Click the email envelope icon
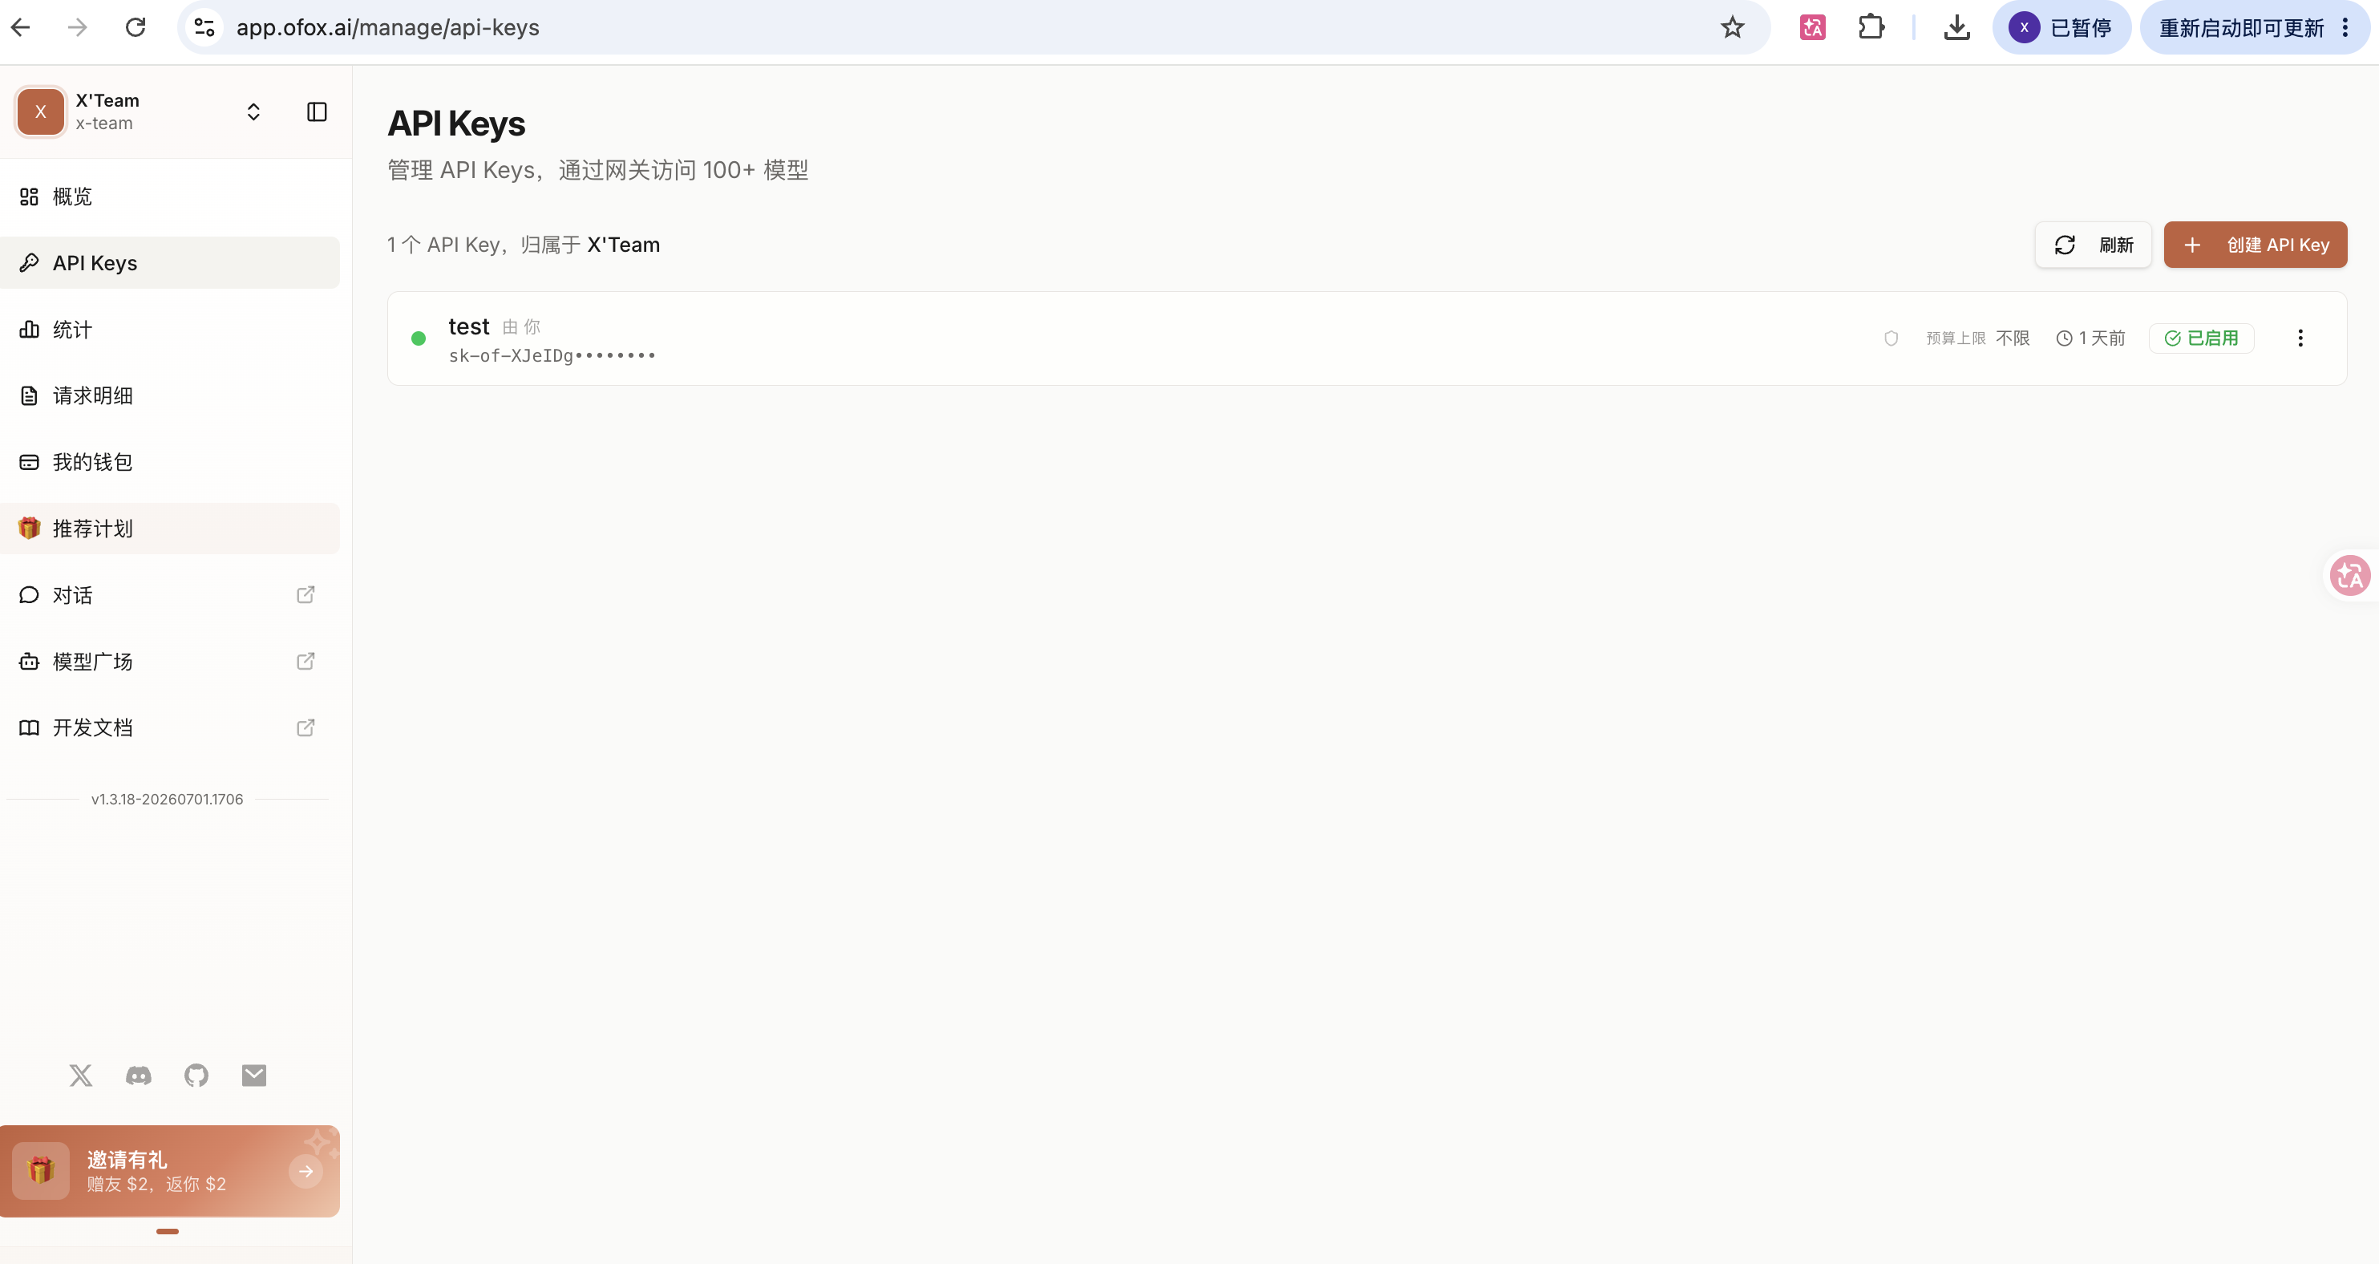The height and width of the screenshot is (1264, 2379). point(254,1075)
